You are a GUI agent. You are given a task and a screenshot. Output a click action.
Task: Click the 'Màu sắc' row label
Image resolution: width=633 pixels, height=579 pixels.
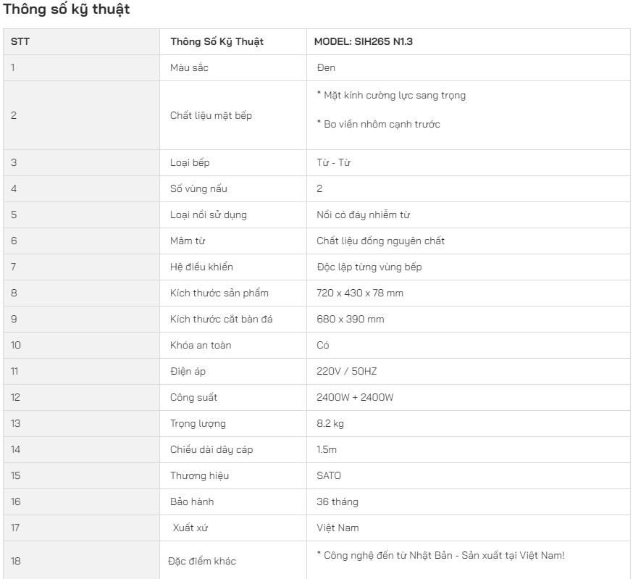pyautogui.click(x=189, y=67)
